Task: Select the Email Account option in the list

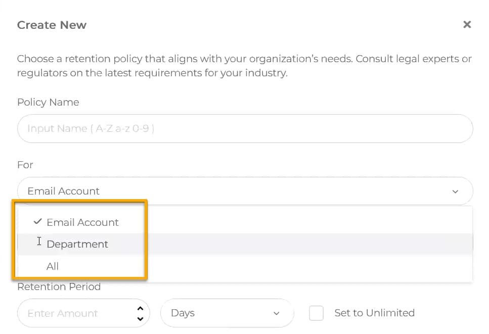Action: (x=245, y=222)
